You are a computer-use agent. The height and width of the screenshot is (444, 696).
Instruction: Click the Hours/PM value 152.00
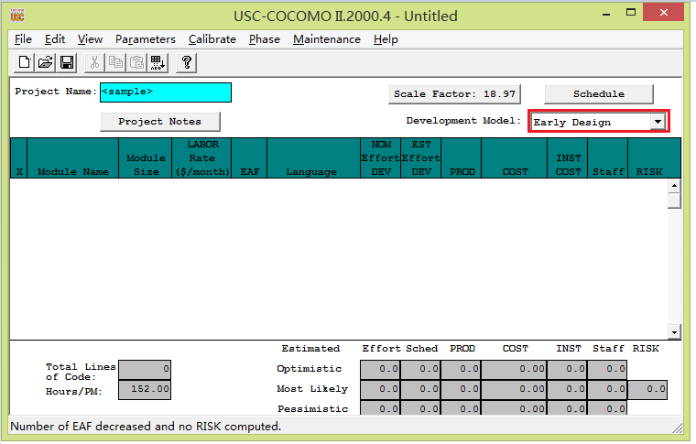(x=145, y=389)
